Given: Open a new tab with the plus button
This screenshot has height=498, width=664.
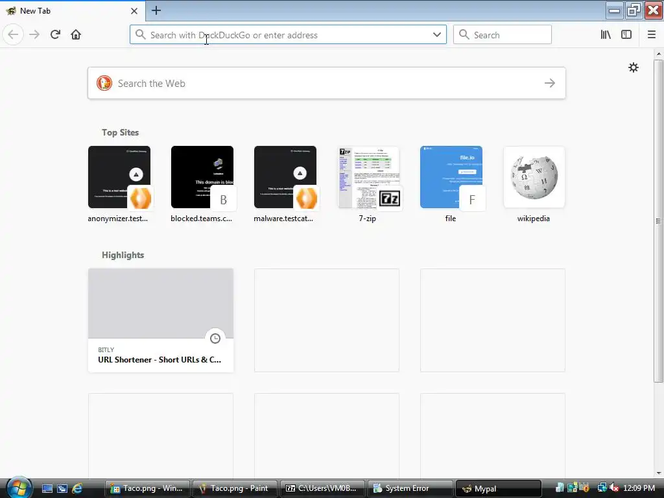Looking at the screenshot, I should click(156, 10).
